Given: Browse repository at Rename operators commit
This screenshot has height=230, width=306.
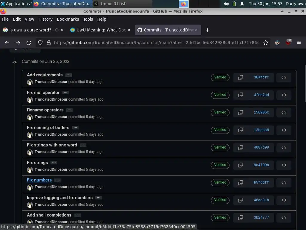Looking at the screenshot, I should [284, 113].
